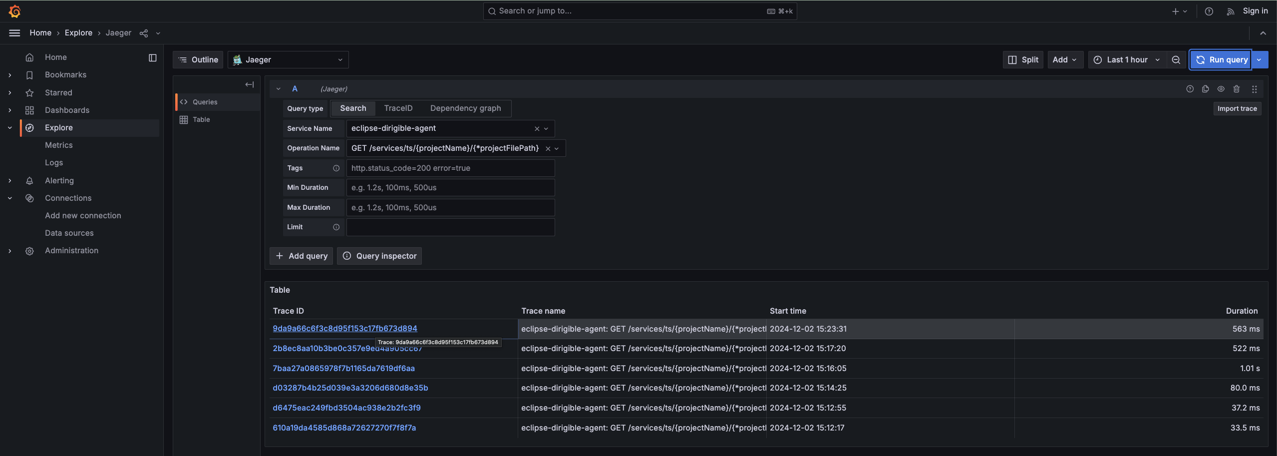Viewport: 1277px width, 456px height.
Task: Open the Add dropdown menu
Action: [1065, 60]
